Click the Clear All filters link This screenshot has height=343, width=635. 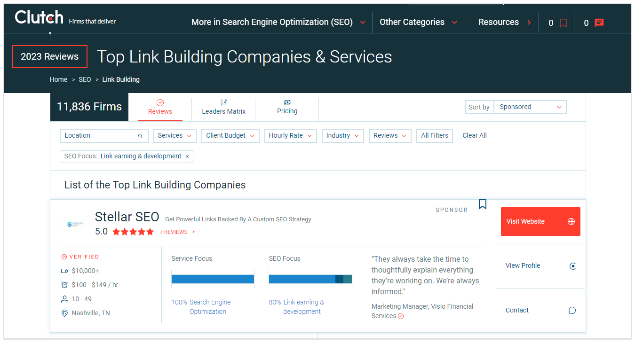tap(474, 135)
